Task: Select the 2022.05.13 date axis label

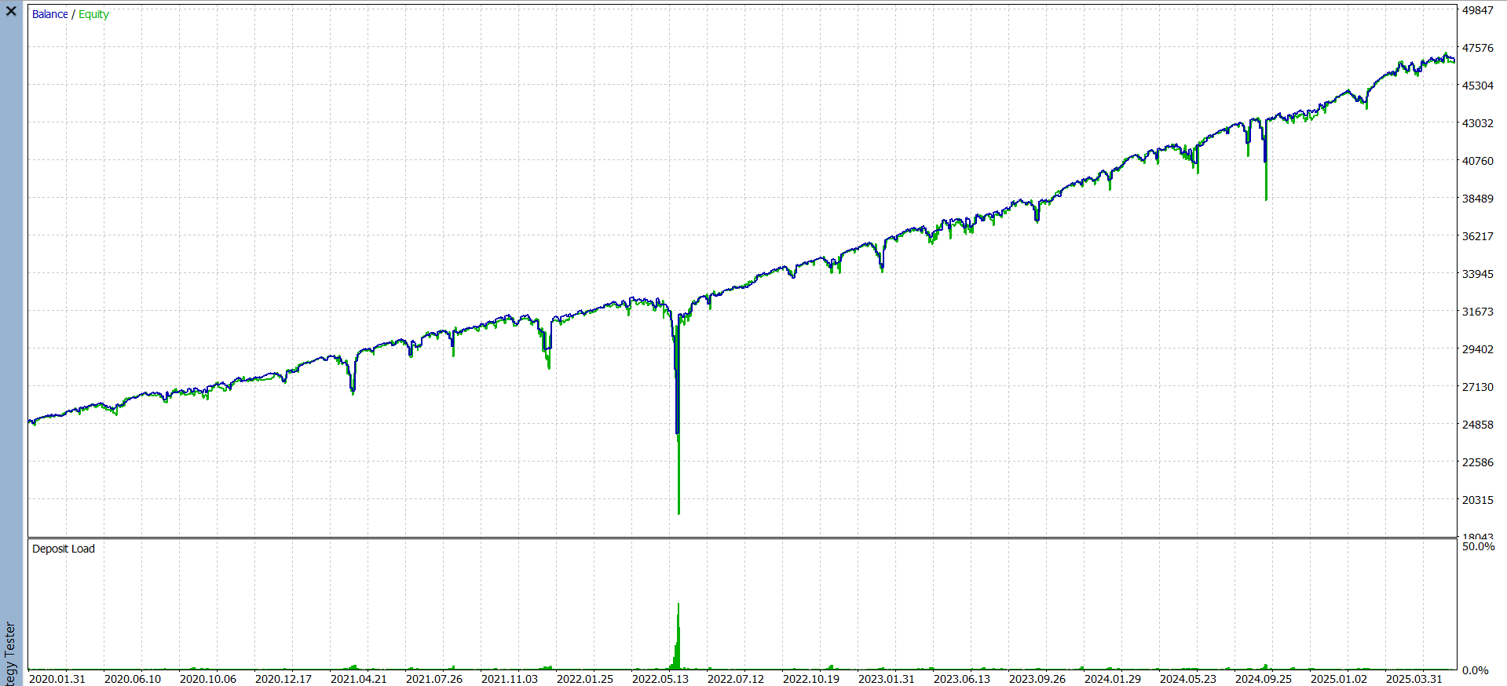Action: tap(660, 678)
